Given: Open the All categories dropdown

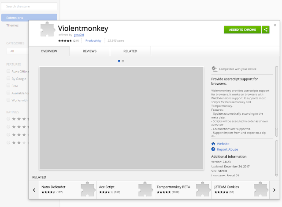Looking at the screenshot, I should [x=18, y=51].
